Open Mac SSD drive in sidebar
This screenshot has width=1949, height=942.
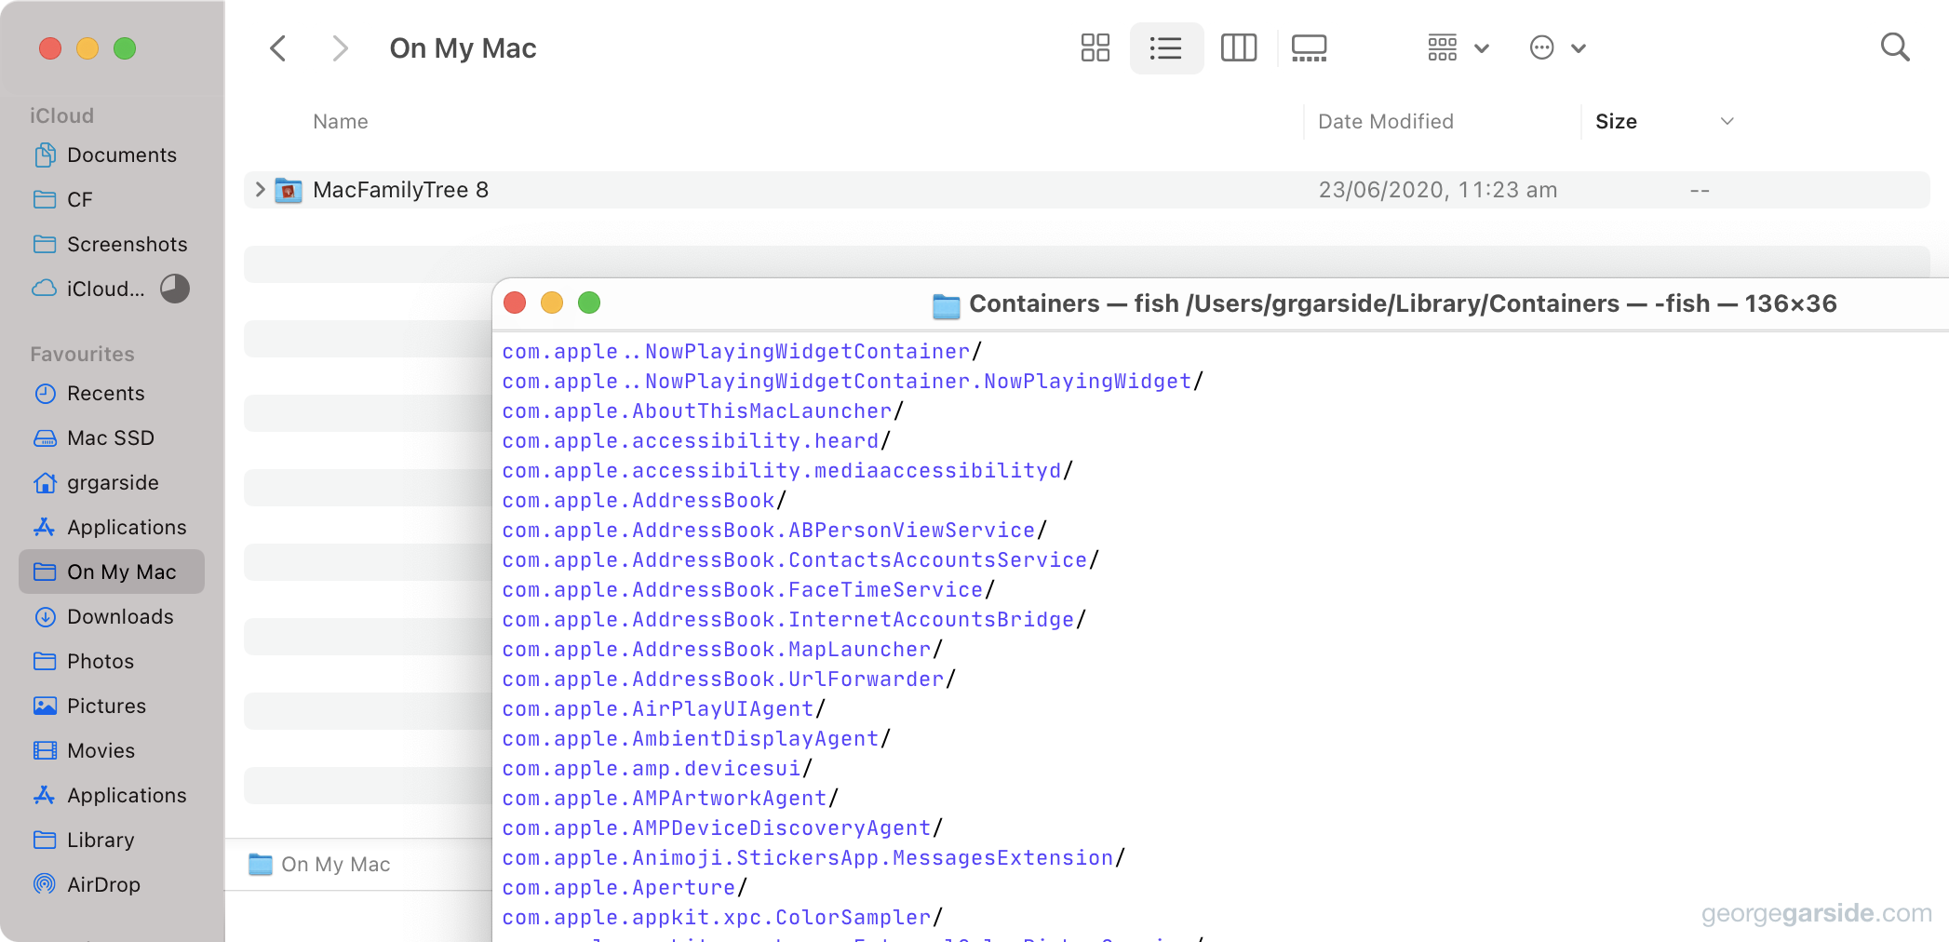coord(112,437)
